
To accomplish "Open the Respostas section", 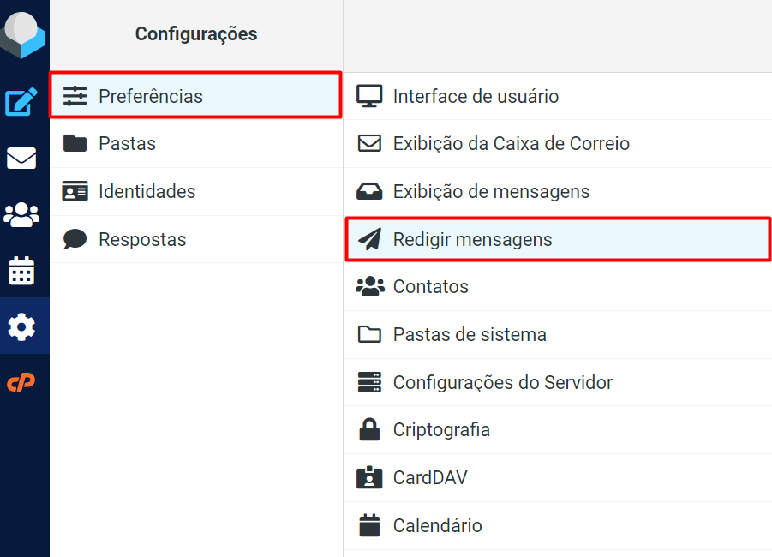I will 142,239.
